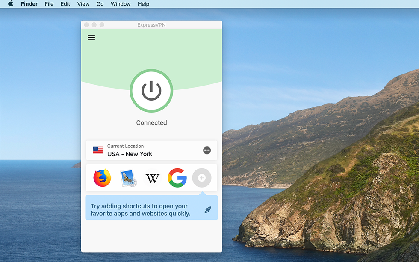
Task: Toggle the VPN power button off
Action: point(151,91)
